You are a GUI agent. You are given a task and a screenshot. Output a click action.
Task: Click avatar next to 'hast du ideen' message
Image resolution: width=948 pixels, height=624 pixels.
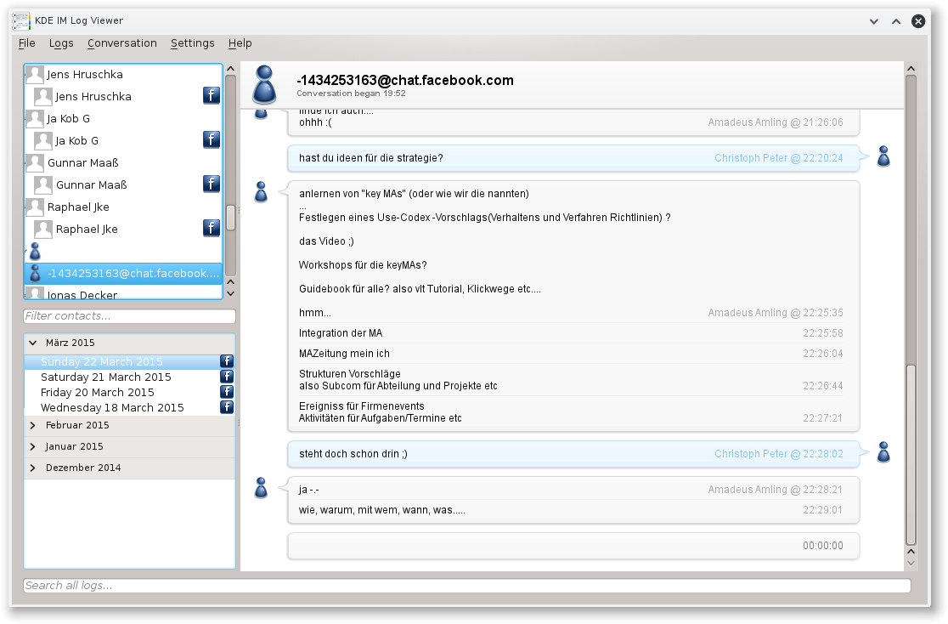(x=883, y=156)
